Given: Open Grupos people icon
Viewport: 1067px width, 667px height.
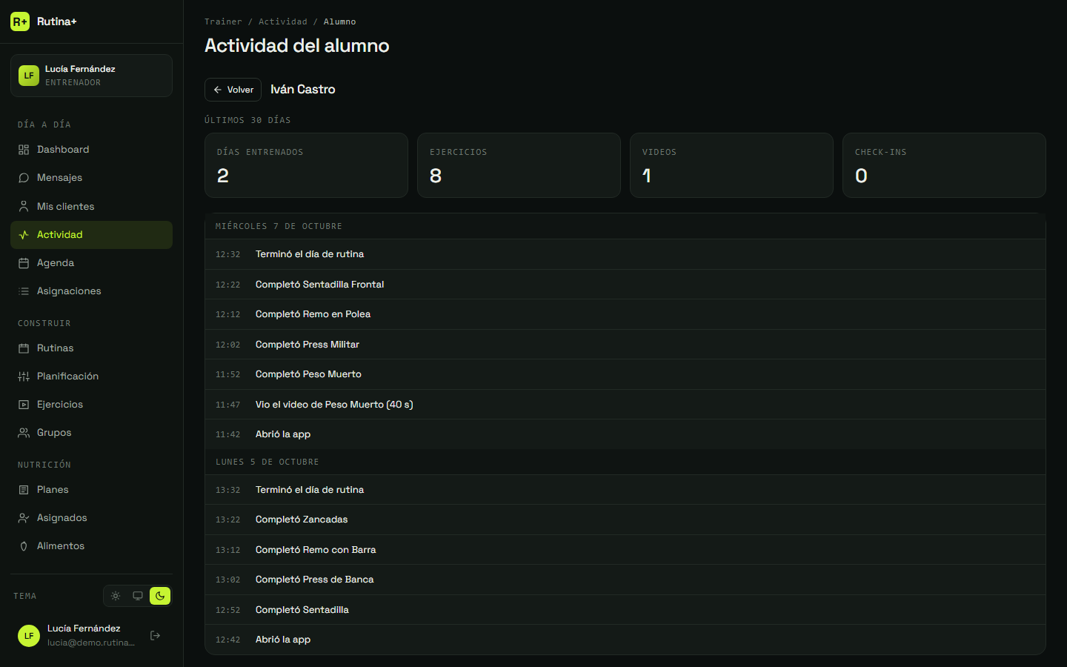Looking at the screenshot, I should point(24,433).
